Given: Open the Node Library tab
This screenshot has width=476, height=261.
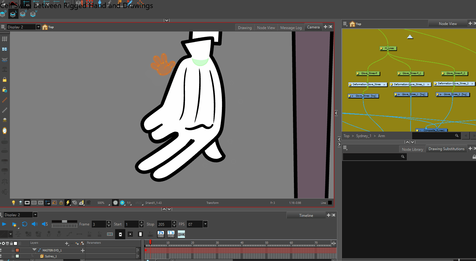Looking at the screenshot, I should 412,149.
